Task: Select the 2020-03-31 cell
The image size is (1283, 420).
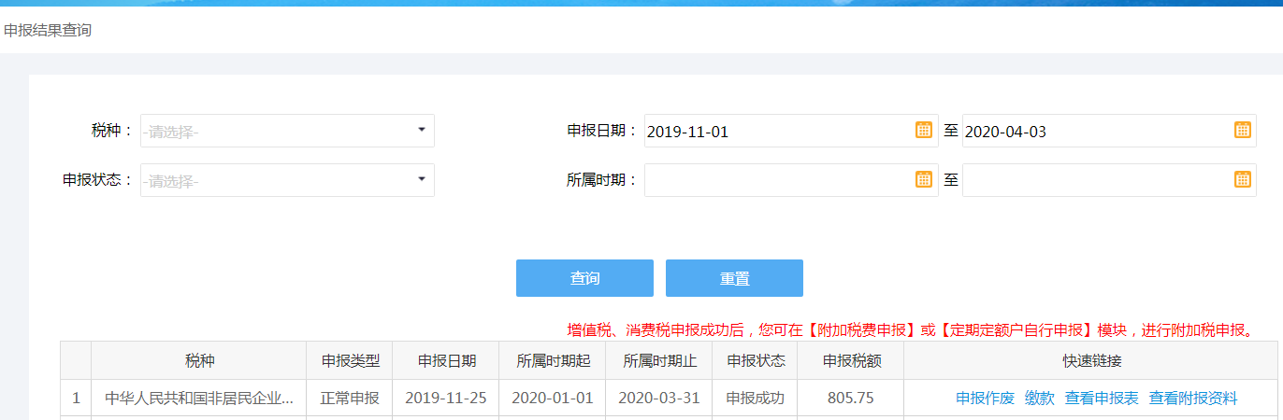Action: click(x=659, y=399)
